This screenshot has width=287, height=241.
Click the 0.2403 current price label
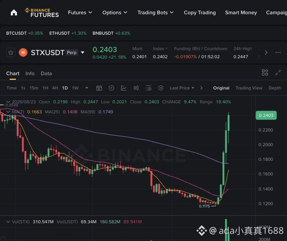coord(266,115)
